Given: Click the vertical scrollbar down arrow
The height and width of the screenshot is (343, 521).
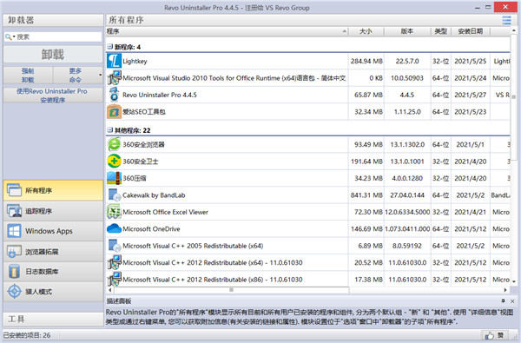Looking at the screenshot, I should point(514,281).
